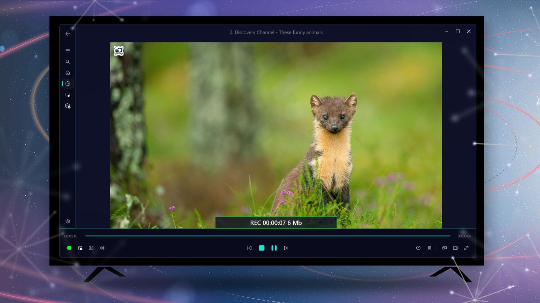Switch to picture-in-picture mode
Viewport: 540px width, 303px height.
444,248
